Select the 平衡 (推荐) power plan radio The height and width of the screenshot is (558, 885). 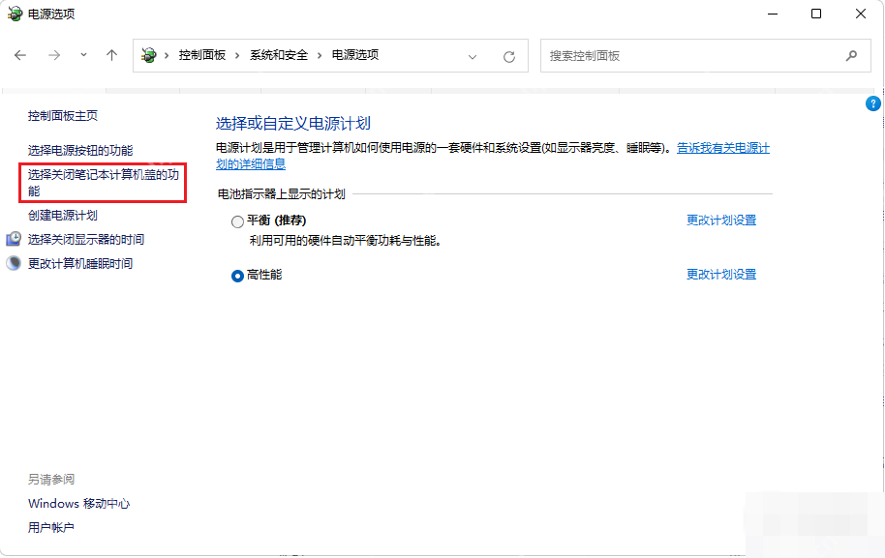(237, 221)
